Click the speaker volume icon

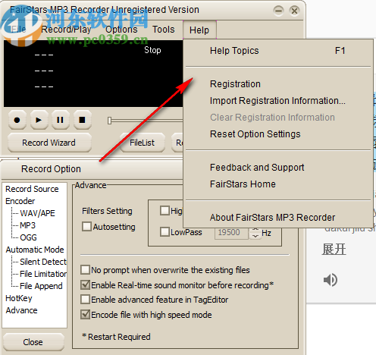[331, 280]
